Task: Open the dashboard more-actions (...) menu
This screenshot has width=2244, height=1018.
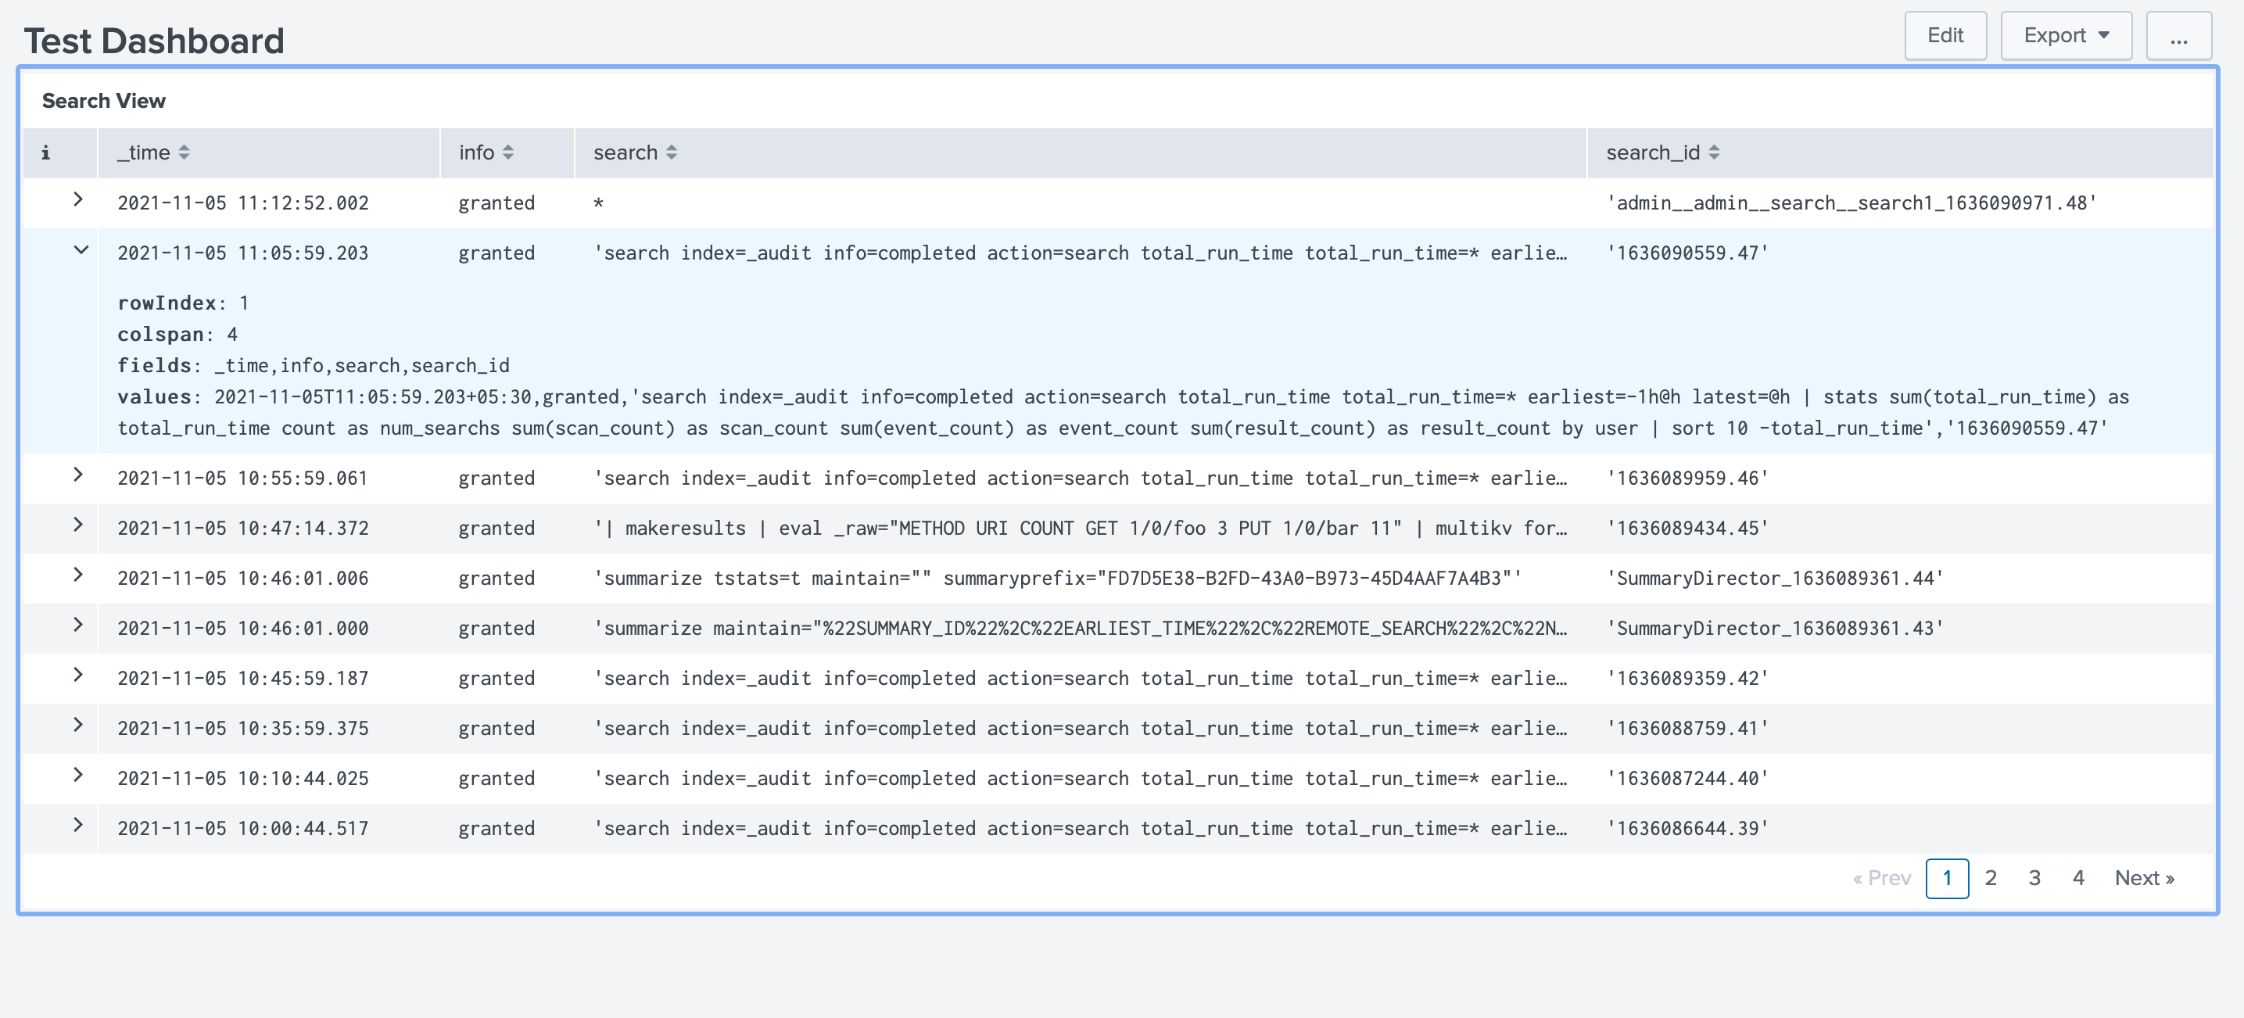Action: (x=2178, y=36)
